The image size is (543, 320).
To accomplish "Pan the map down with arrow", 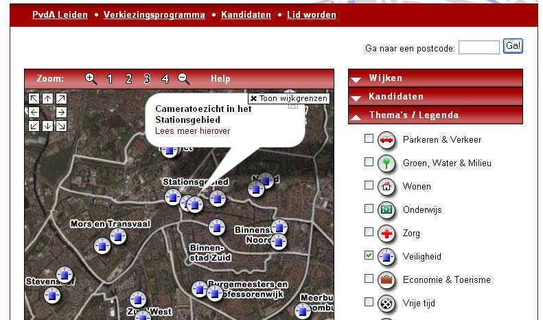I will (48, 126).
